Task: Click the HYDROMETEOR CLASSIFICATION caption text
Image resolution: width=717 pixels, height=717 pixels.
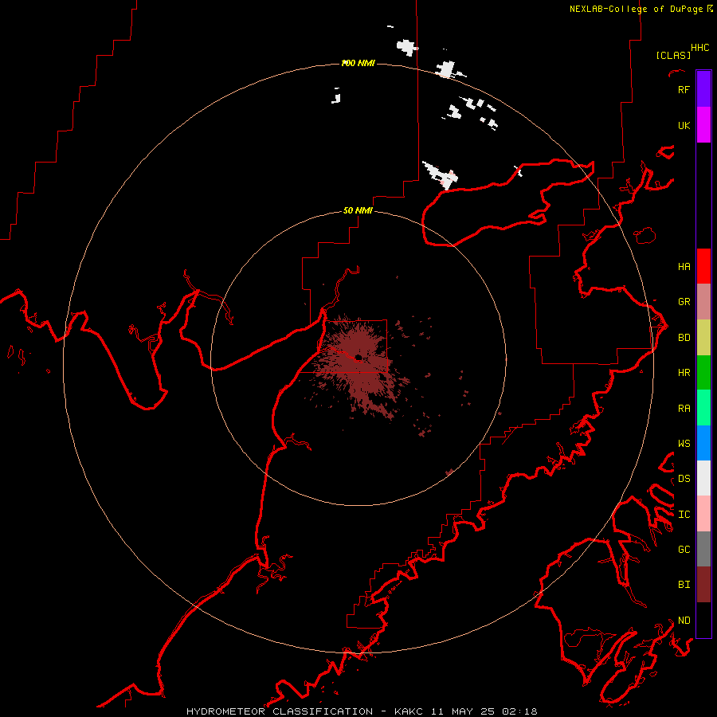Action: pyautogui.click(x=280, y=711)
